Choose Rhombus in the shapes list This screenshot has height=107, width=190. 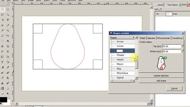pos(122,73)
